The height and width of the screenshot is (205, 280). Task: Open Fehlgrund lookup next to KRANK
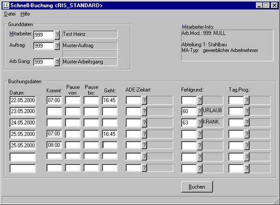199,123
